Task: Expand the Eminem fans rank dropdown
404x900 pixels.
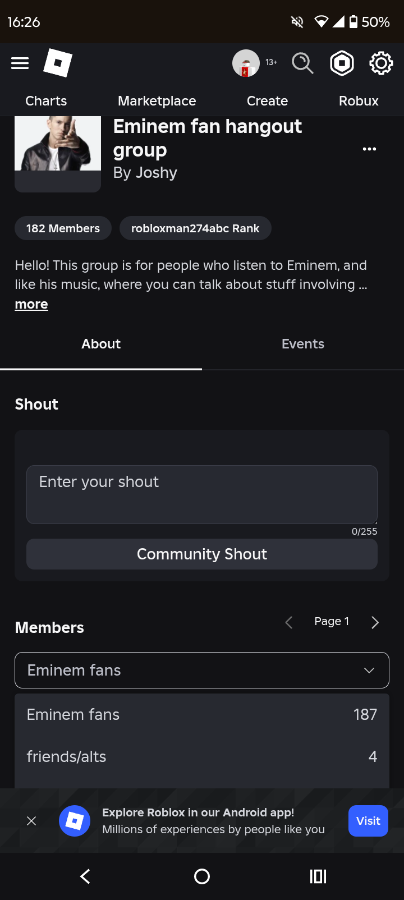Action: click(202, 670)
